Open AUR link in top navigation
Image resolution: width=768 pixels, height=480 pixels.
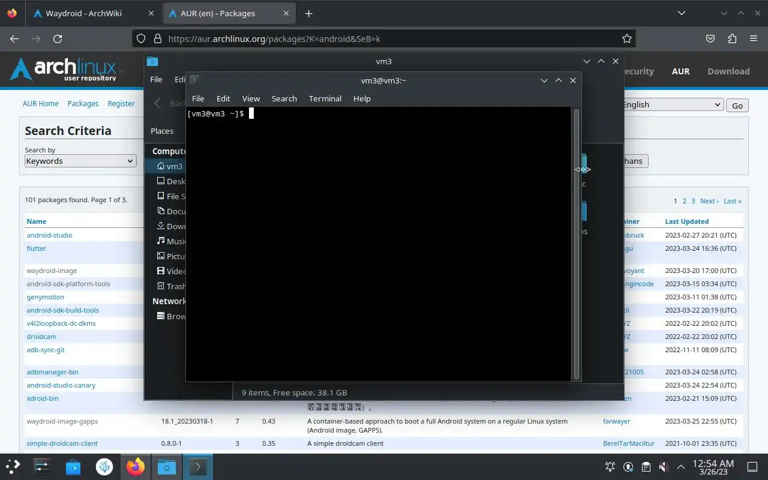(680, 71)
